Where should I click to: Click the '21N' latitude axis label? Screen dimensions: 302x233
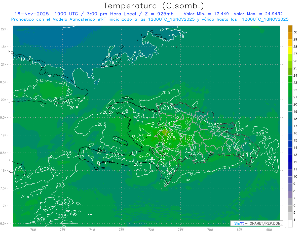pos(4,64)
